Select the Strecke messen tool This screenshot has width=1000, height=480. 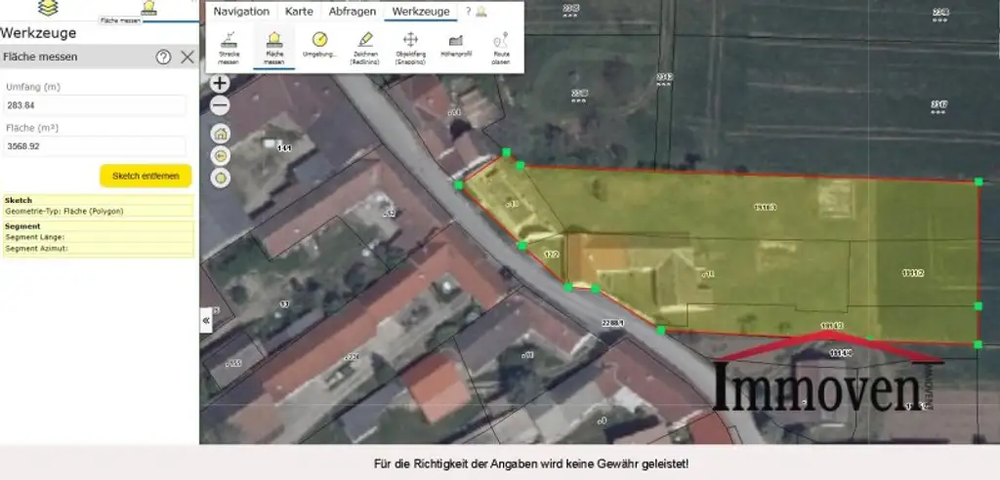pyautogui.click(x=228, y=46)
